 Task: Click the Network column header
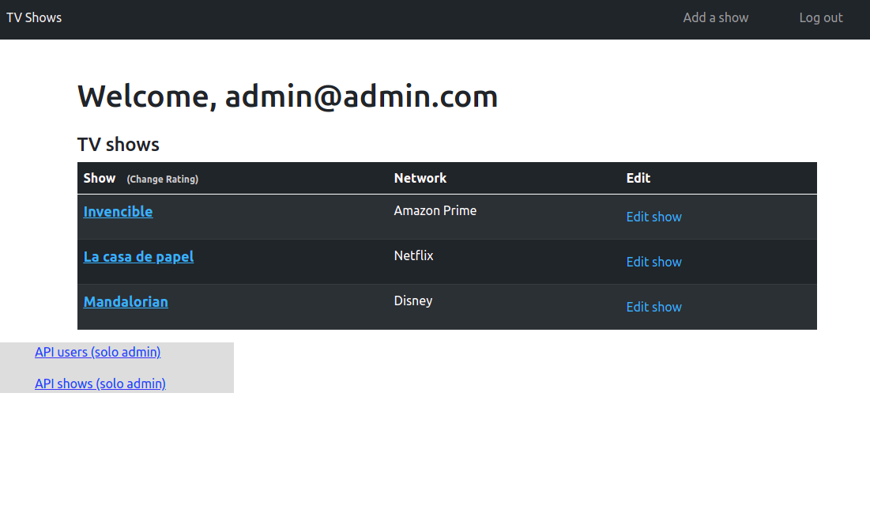point(420,178)
